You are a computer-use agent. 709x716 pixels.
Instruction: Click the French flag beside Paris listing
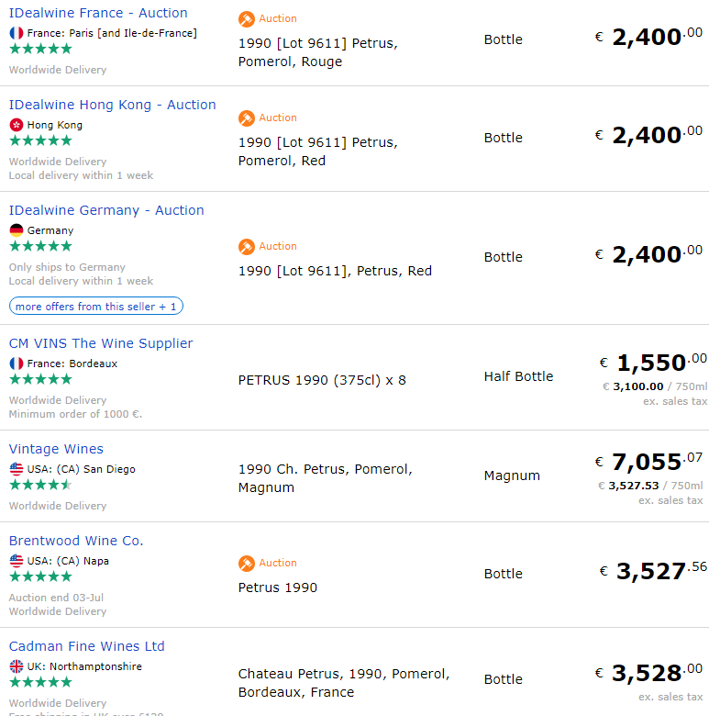click(17, 33)
